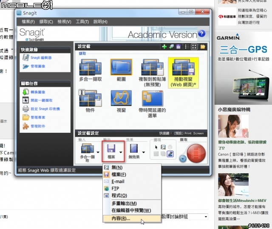272x229 pixels.
Task: Choose FTP output option
Action: pyautogui.click(x=132, y=189)
